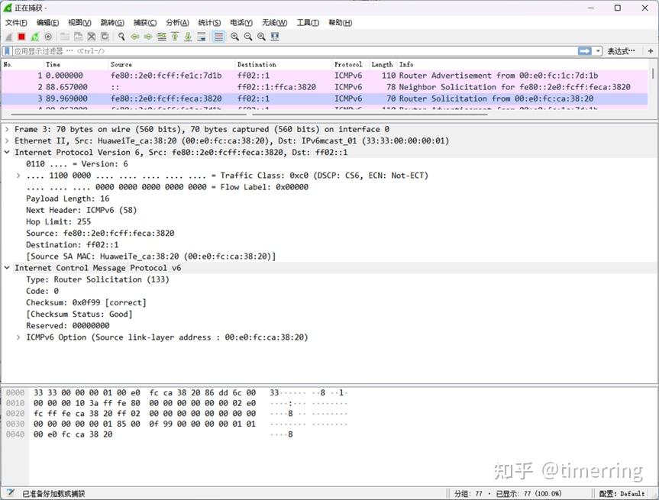Click the go-back packet history arrow
The image size is (659, 500).
pyautogui.click(x=134, y=37)
